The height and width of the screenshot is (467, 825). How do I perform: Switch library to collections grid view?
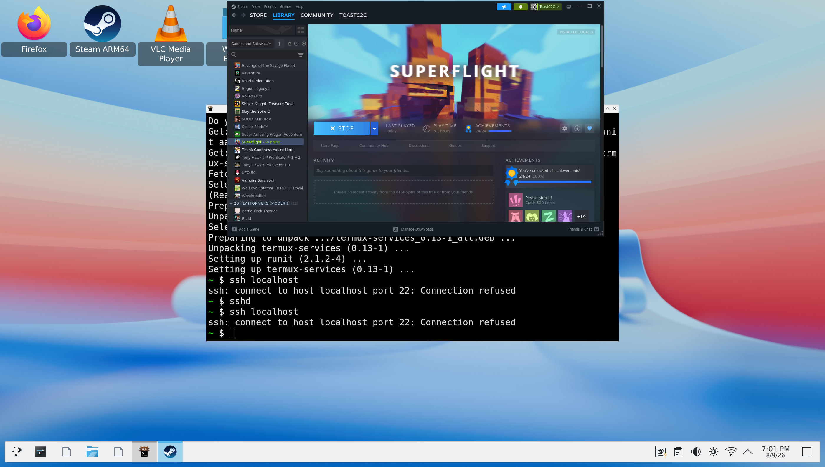301,30
